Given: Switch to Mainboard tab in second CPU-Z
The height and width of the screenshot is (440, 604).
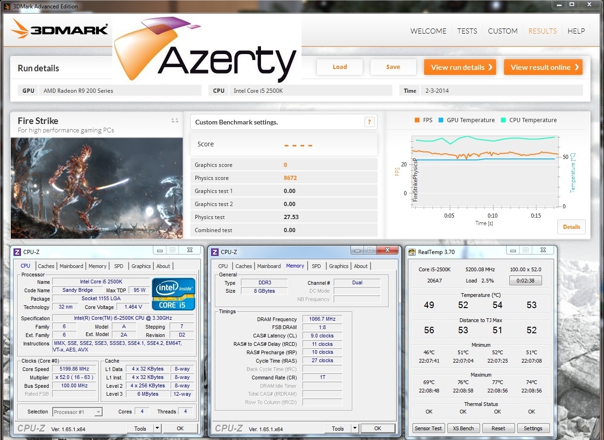Looking at the screenshot, I should 269,266.
